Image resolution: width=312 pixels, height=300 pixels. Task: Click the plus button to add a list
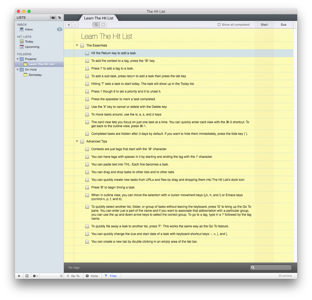(x=19, y=276)
